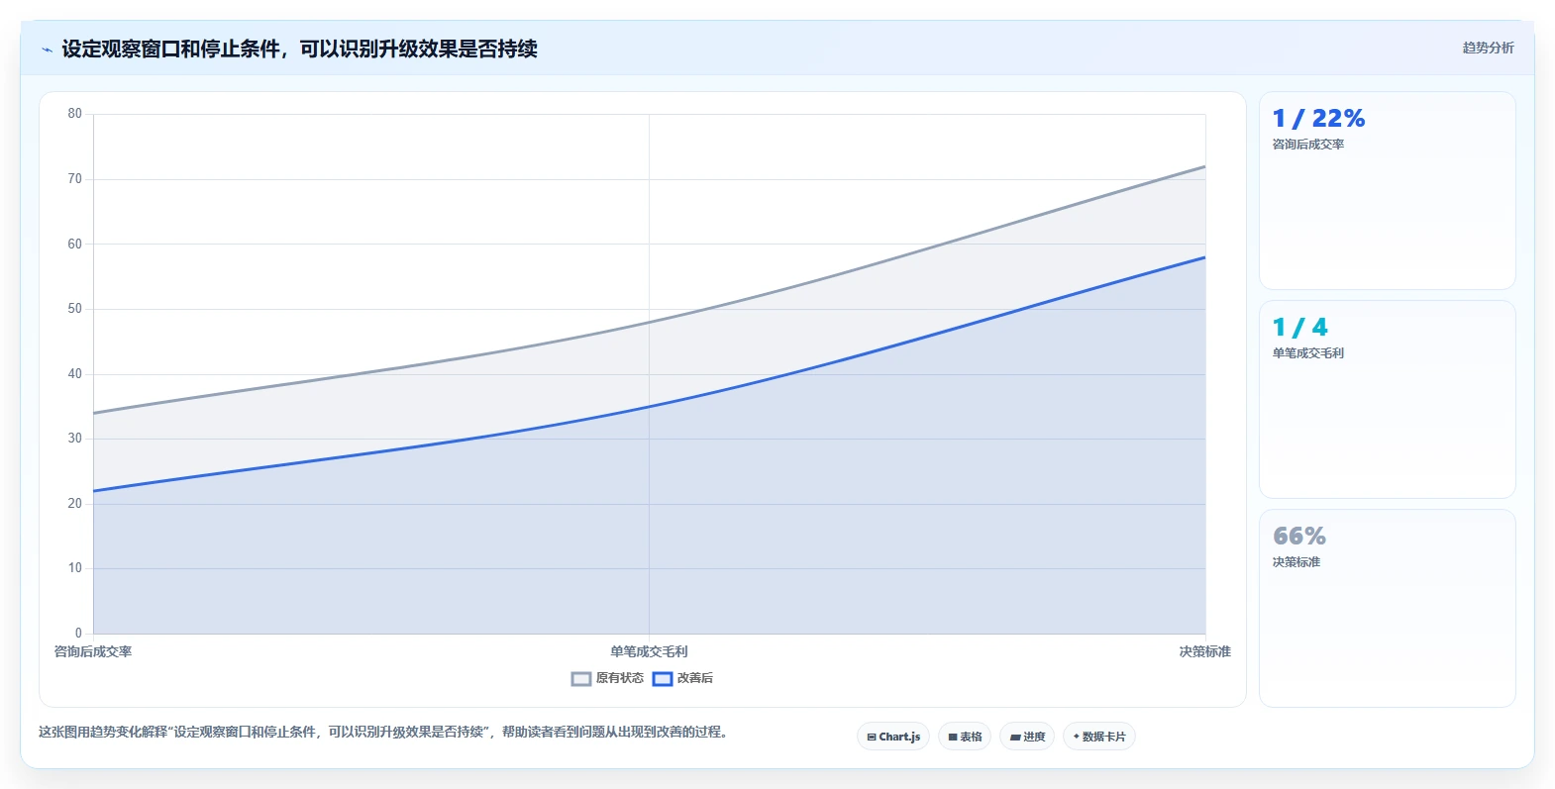Click the 进度 tag icon

pos(1015,738)
